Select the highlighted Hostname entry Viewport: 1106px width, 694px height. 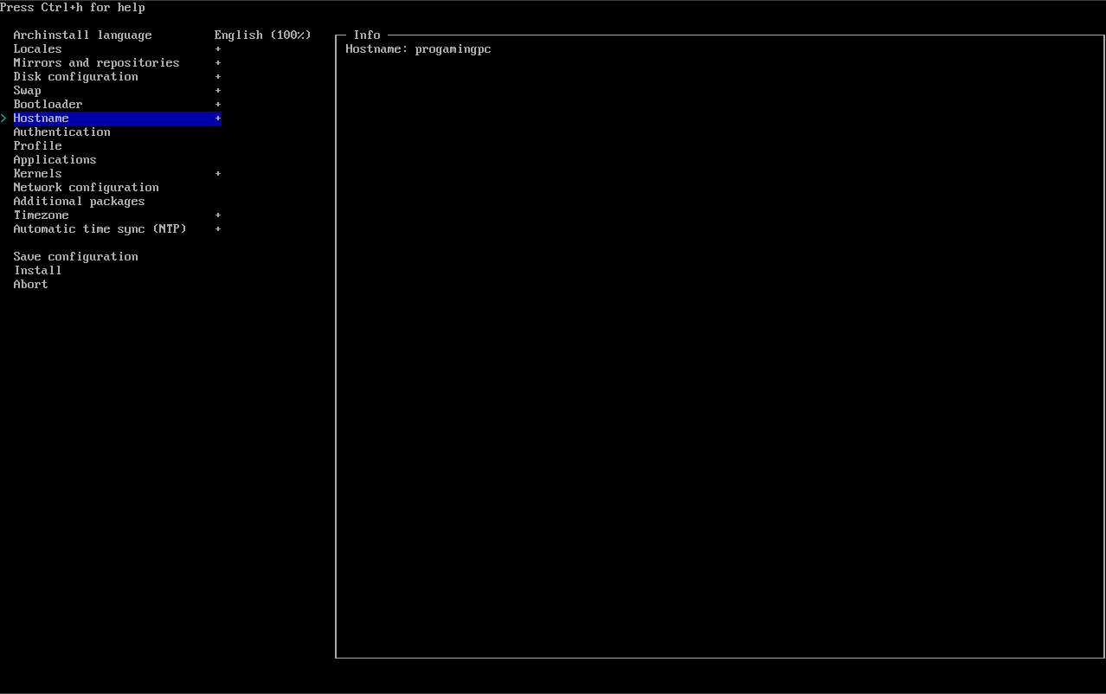(117, 118)
